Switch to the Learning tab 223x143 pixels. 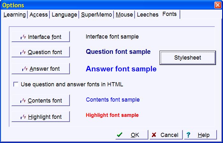click(x=15, y=15)
